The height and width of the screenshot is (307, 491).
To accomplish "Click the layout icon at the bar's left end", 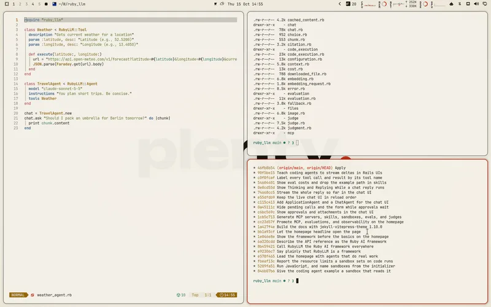I will [7, 4].
